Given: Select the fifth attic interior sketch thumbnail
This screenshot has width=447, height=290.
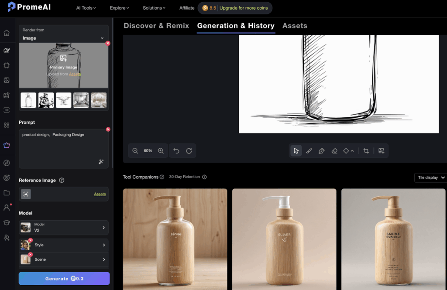Looking at the screenshot, I should [99, 100].
